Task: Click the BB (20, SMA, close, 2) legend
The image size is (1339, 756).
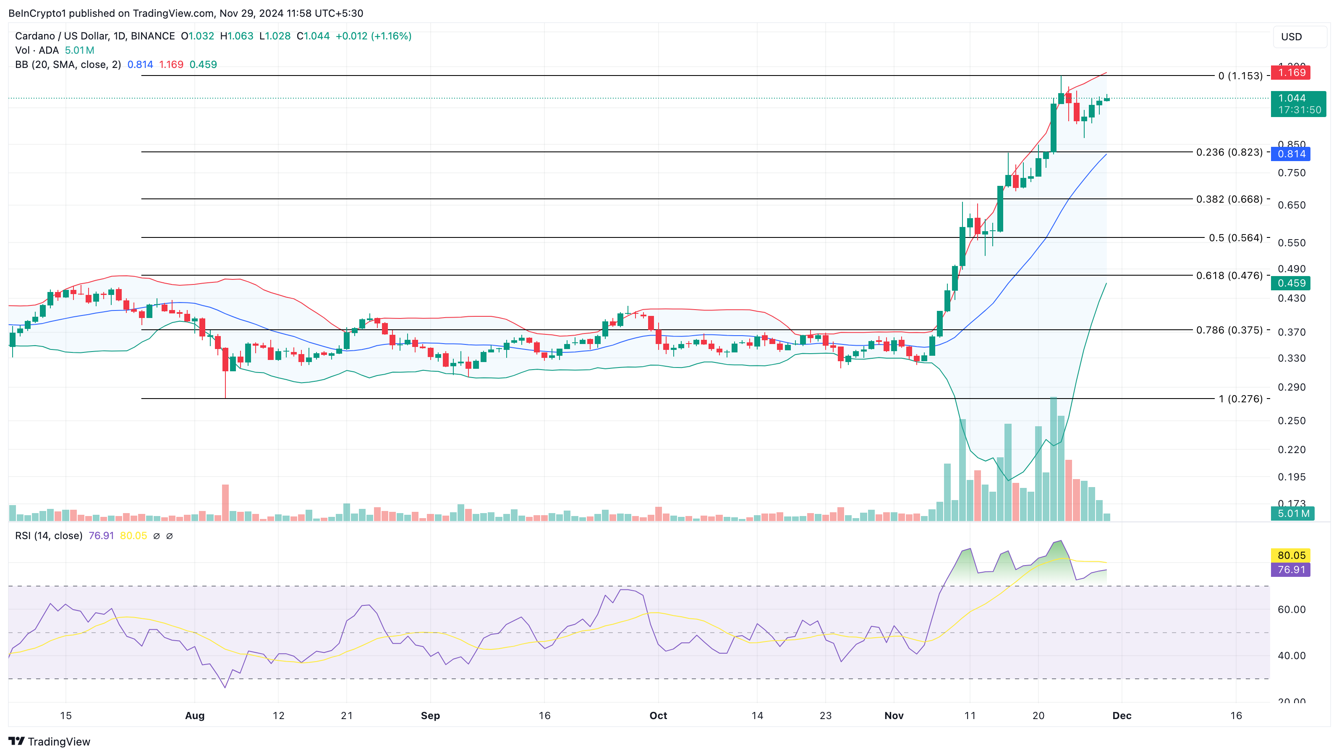Action: (68, 65)
